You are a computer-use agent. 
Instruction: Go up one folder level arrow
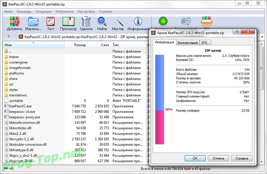tap(9, 36)
